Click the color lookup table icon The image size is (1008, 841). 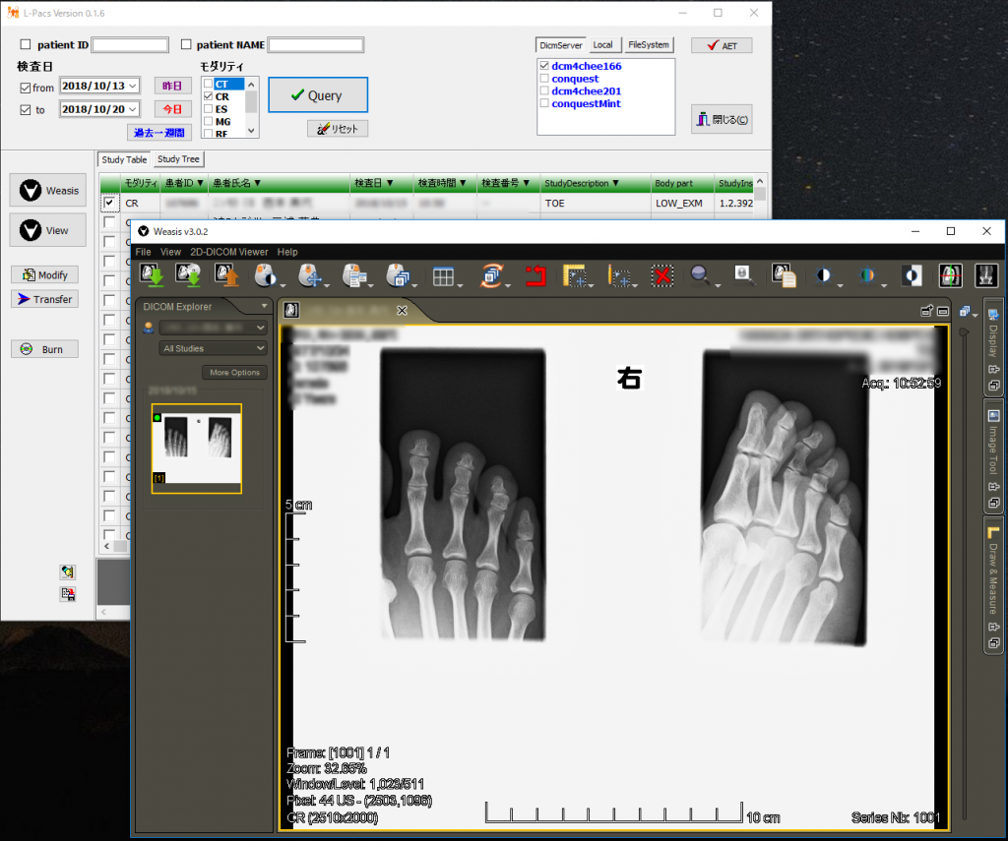[867, 275]
